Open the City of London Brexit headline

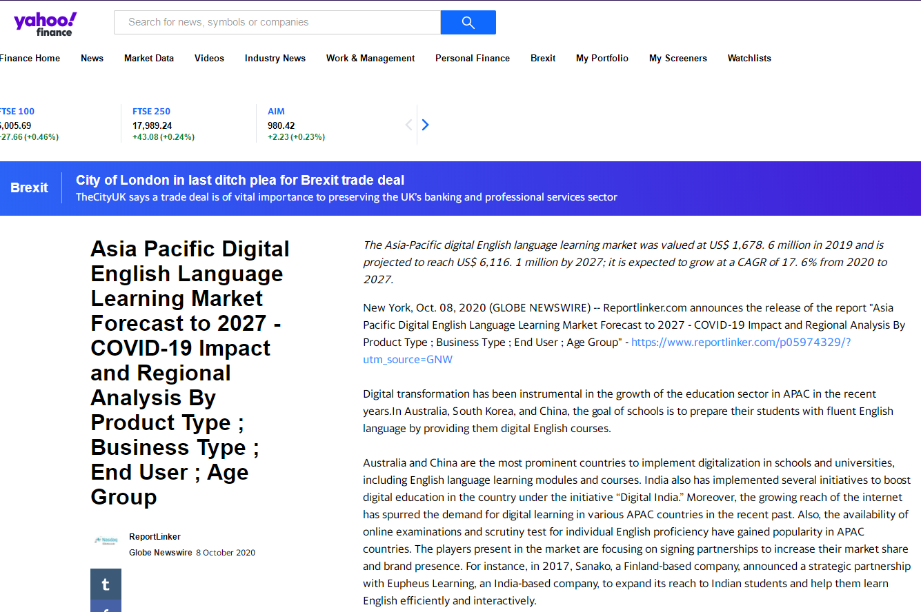[x=240, y=181]
